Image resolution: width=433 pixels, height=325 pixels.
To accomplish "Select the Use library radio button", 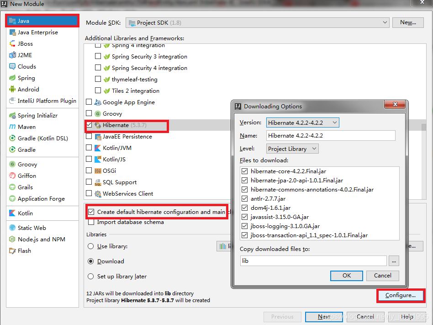I will click(x=90, y=246).
